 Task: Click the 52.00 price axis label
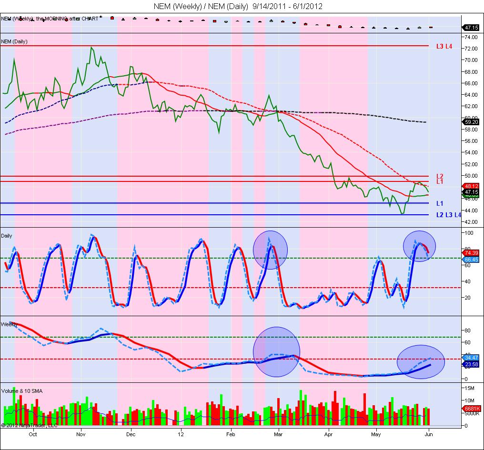(x=471, y=164)
